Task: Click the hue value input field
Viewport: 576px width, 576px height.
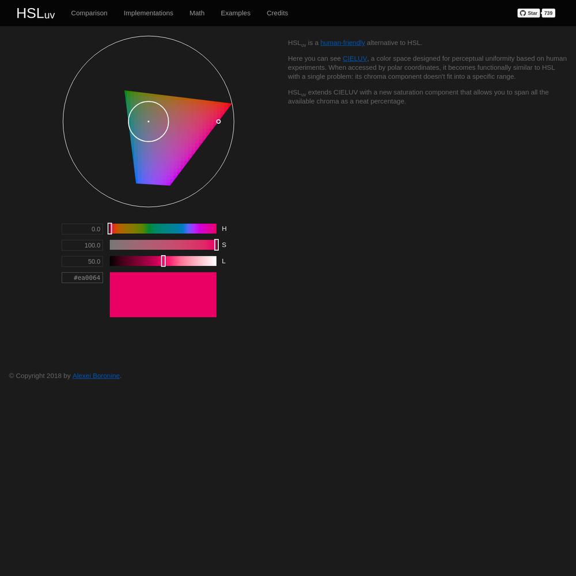Action: (82, 229)
